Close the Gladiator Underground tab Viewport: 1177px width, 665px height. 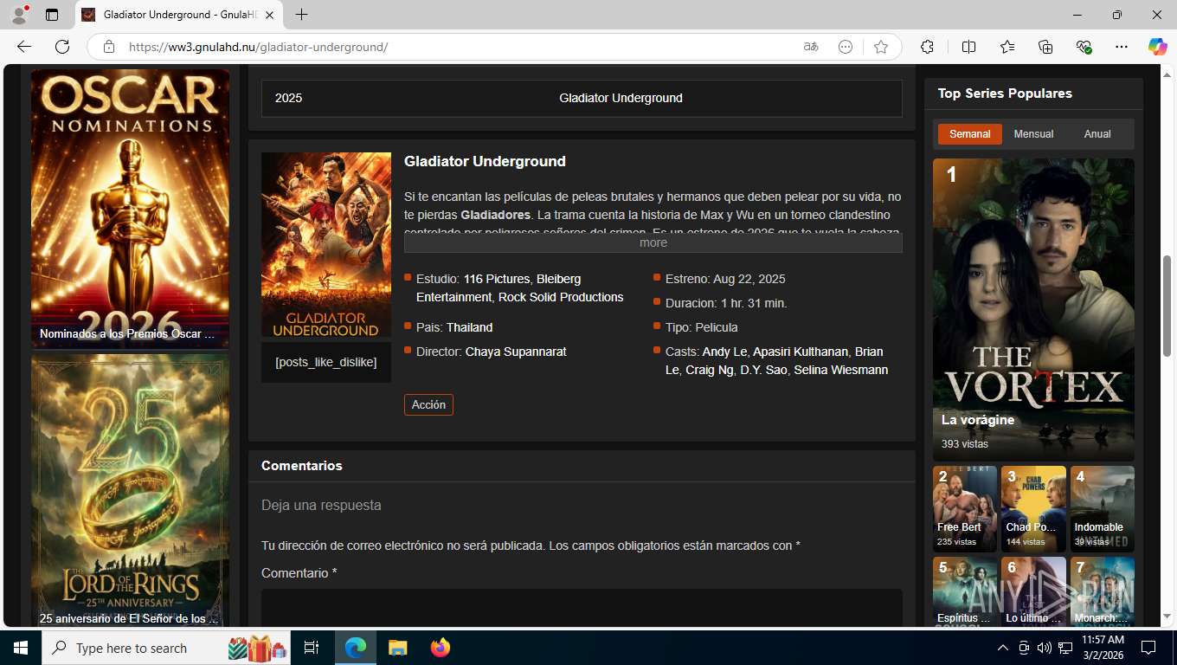coord(270,15)
